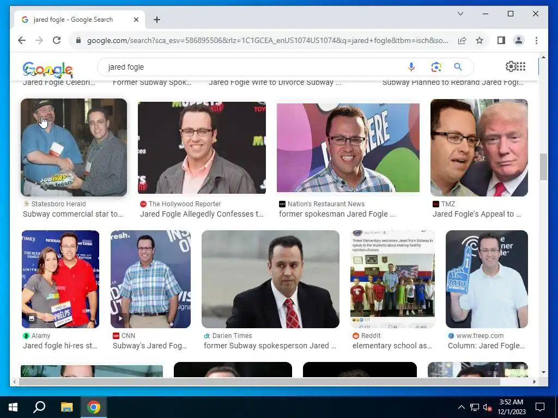Open the Darien Times suit image thumbnail
This screenshot has height=418, width=558.
pos(270,279)
